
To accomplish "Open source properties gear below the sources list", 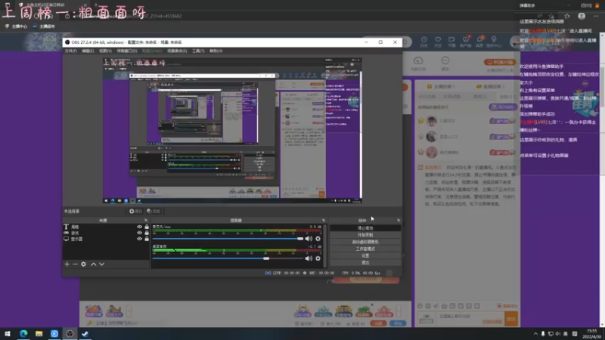I will click(83, 264).
